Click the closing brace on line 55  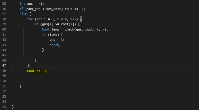[x=13, y=107]
